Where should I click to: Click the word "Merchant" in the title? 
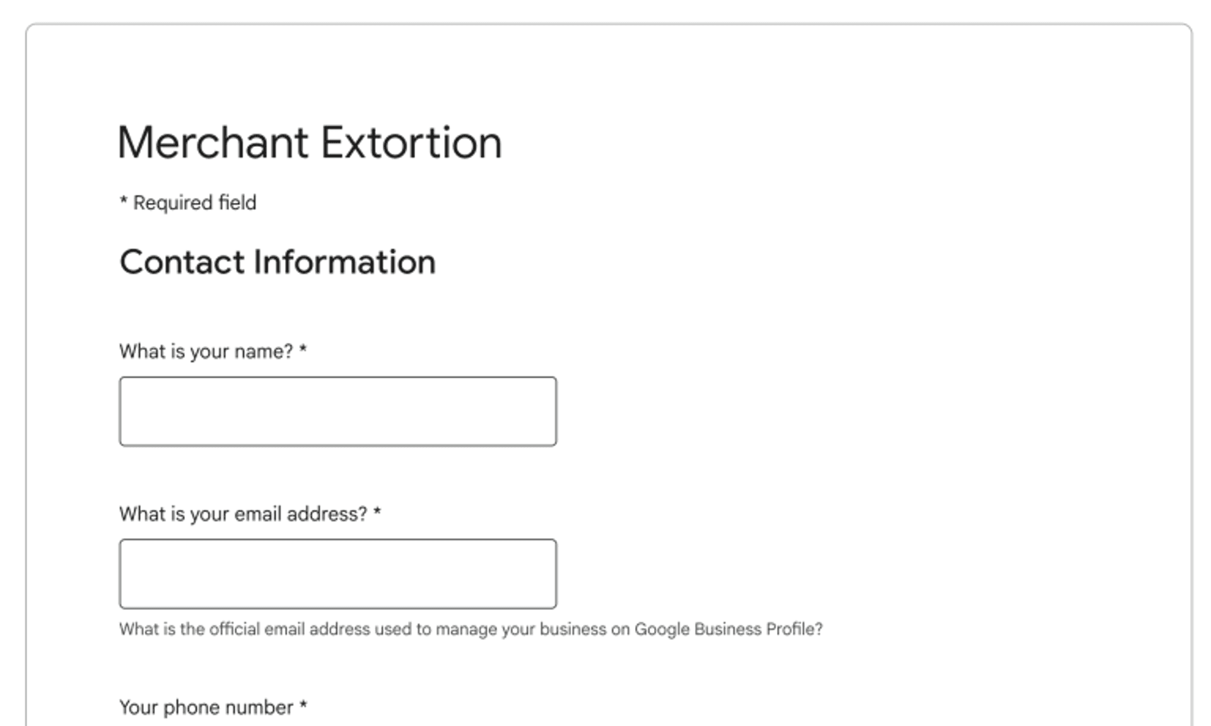[x=213, y=143]
